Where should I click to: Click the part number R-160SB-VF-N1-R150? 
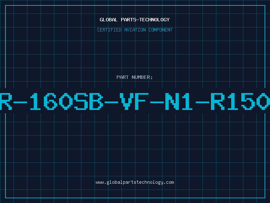(x=135, y=101)
